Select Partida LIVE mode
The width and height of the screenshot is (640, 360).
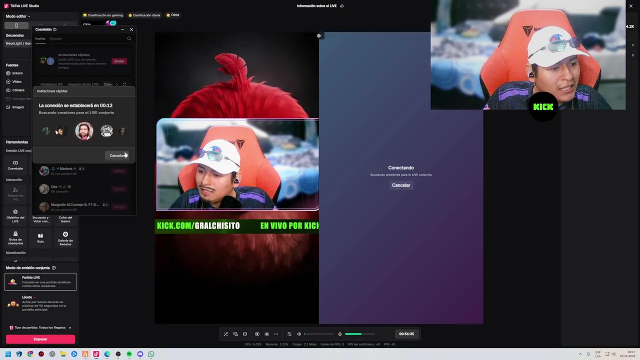pyautogui.click(x=40, y=281)
